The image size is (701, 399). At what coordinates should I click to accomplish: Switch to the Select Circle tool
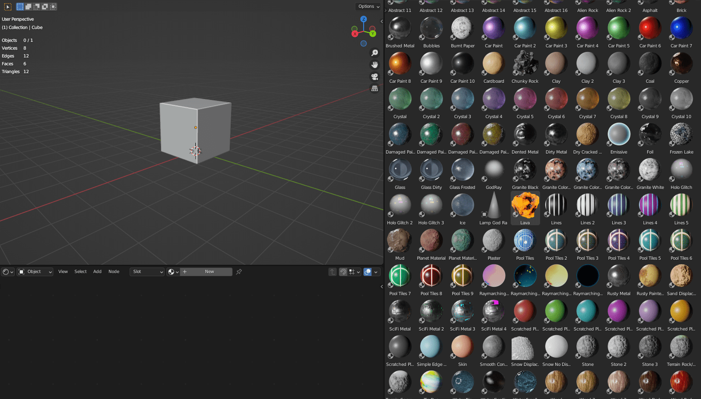coord(28,7)
